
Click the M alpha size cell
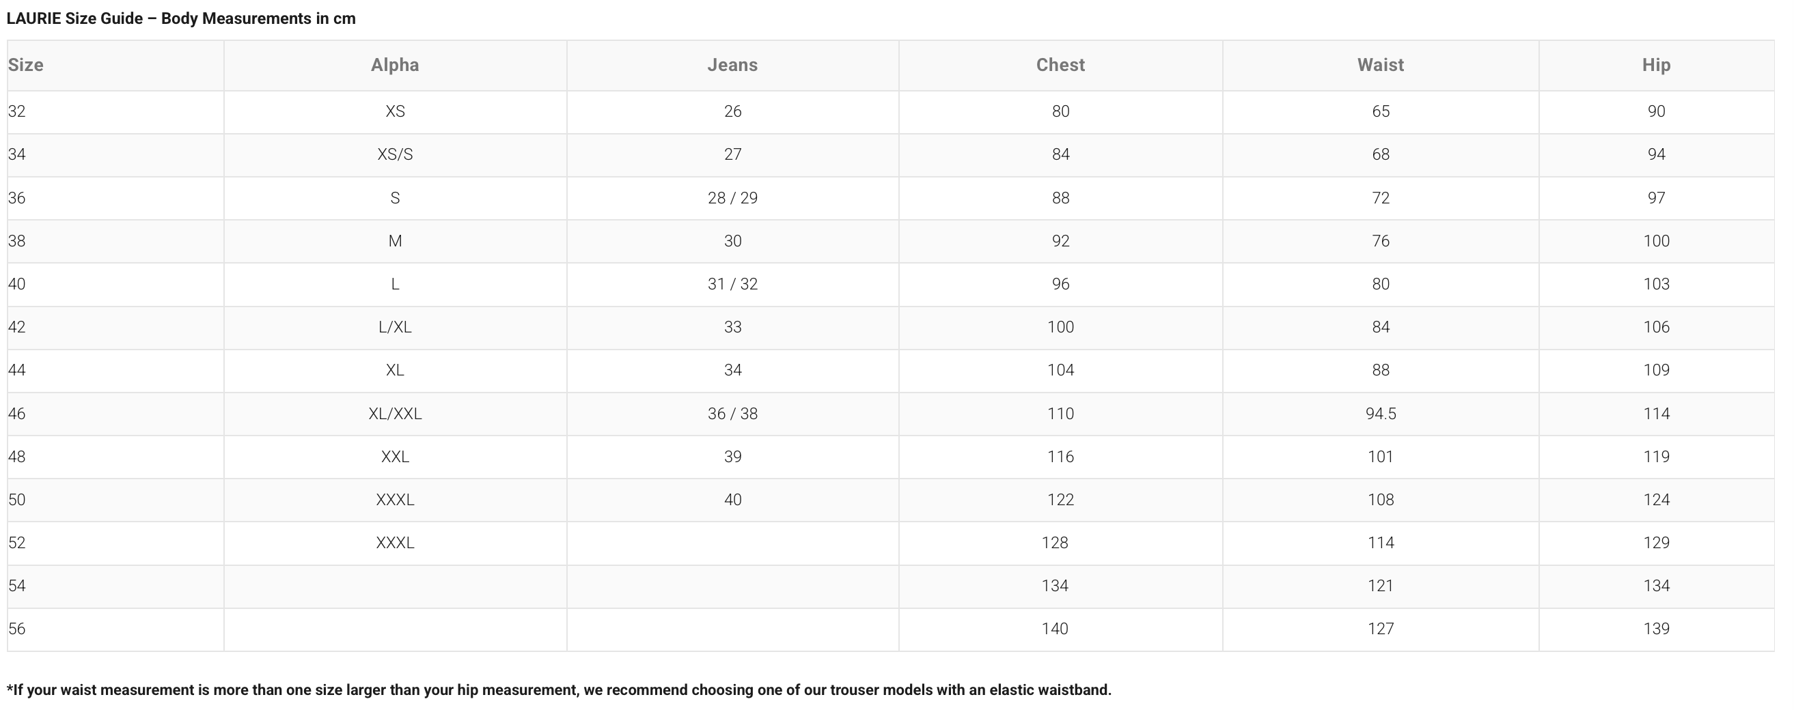(395, 241)
